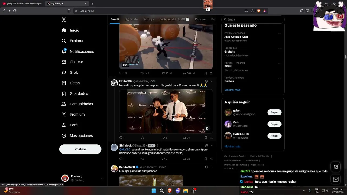Open Premium in sidebar
The width and height of the screenshot is (347, 195).
tap(73, 115)
